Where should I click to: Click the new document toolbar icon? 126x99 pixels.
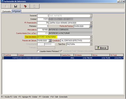[6, 6]
